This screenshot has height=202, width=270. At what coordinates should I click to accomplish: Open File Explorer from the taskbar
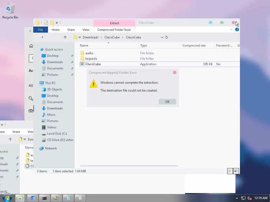(x=20, y=198)
